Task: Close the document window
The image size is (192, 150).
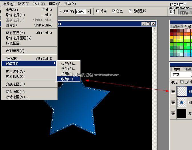Action: pos(153,24)
